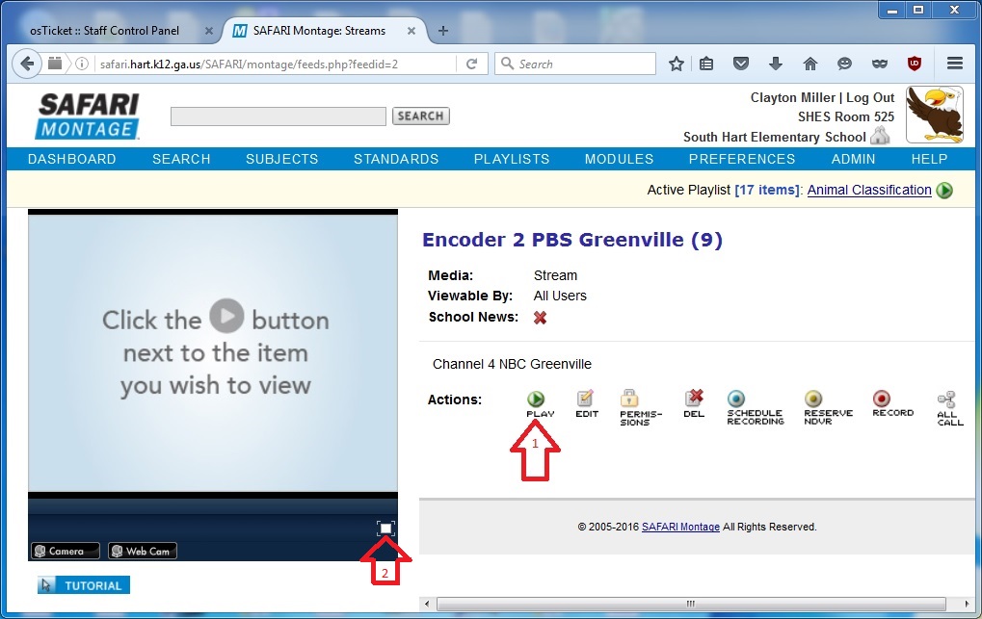Screen dimensions: 982x619
Task: Click the Permissions padlock icon
Action: (x=630, y=399)
